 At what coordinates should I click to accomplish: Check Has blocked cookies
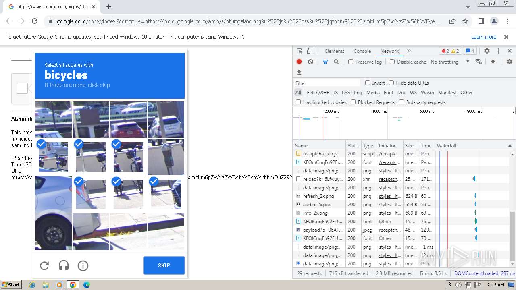[298, 102]
